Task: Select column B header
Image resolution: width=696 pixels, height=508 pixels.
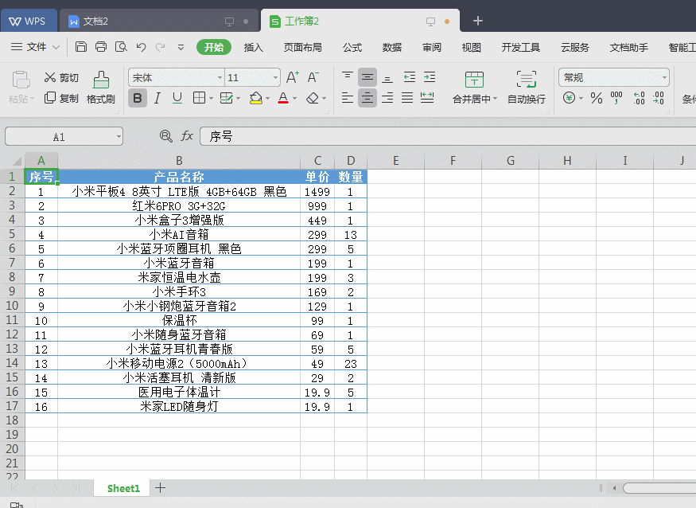Action: point(179,161)
